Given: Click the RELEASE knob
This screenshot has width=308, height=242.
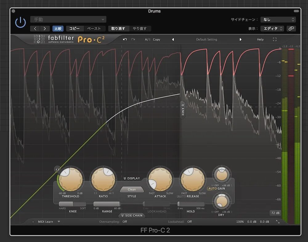Looking at the screenshot, I should 193,180.
